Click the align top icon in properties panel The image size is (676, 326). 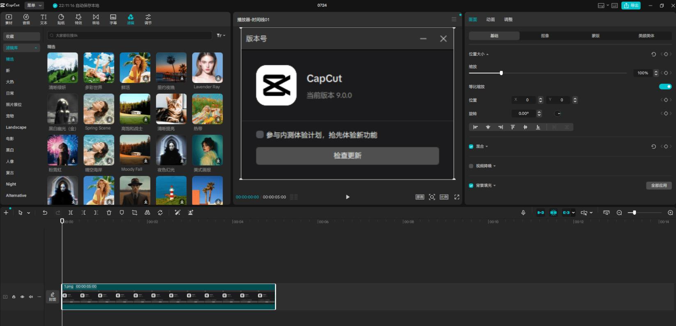pyautogui.click(x=513, y=127)
